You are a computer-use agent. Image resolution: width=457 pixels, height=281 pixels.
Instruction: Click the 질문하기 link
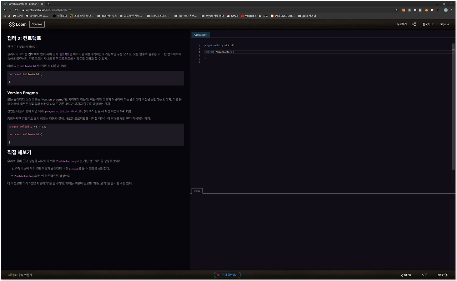[x=402, y=24]
